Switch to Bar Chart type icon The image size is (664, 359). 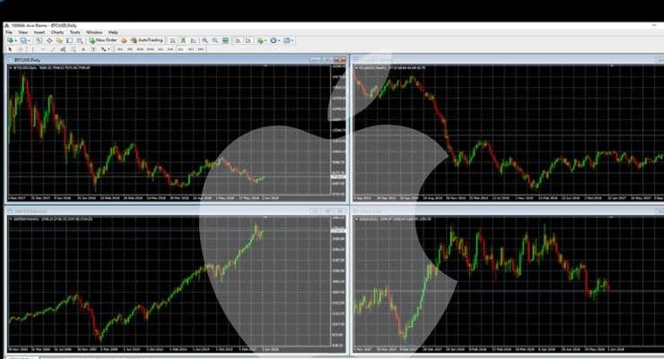(x=173, y=40)
